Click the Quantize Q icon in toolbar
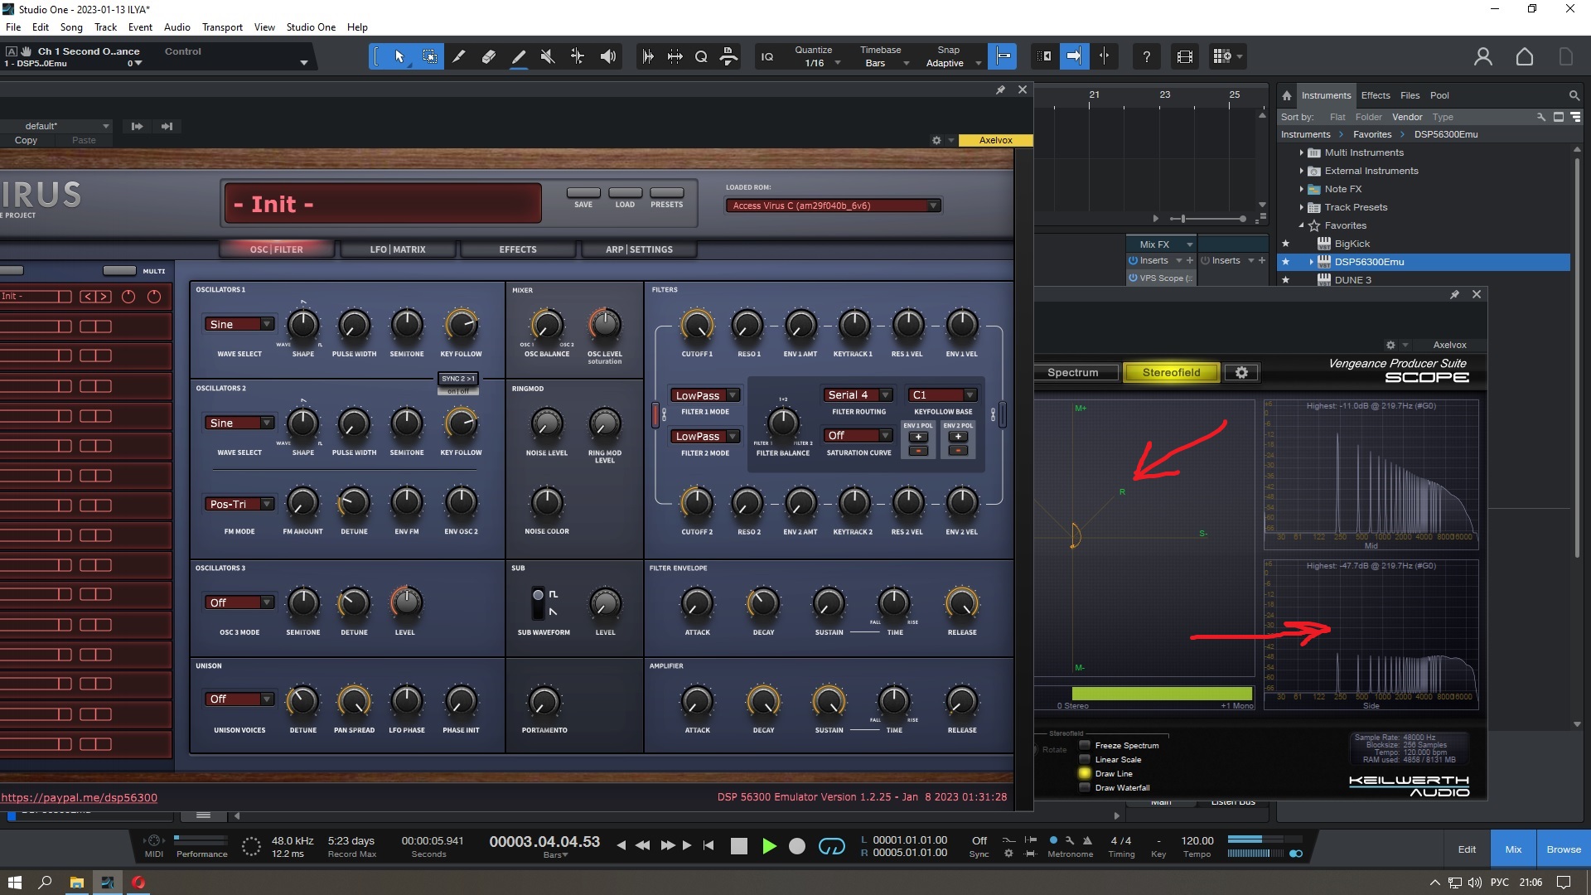 pyautogui.click(x=701, y=56)
